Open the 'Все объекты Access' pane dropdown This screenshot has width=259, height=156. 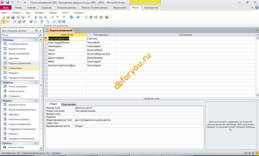(x=37, y=31)
